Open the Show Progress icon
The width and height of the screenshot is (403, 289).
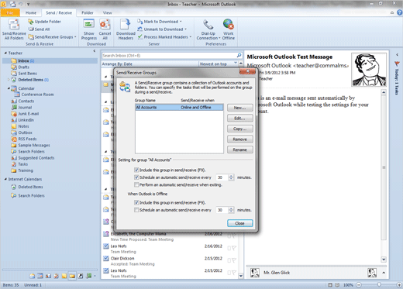coord(88,25)
